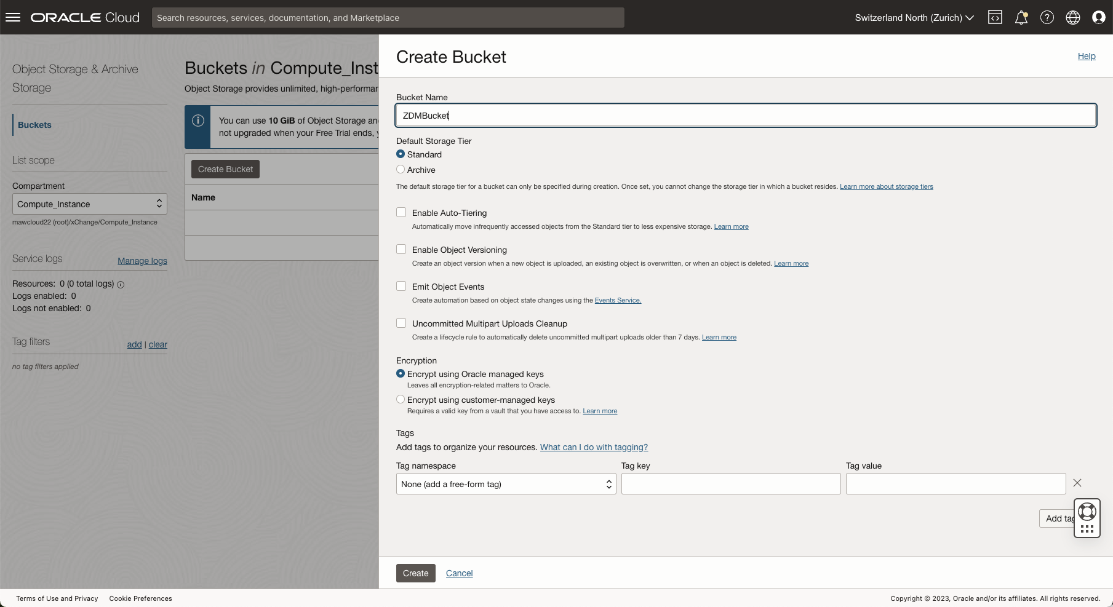Choose Encrypt using customer-managed keys
This screenshot has width=1113, height=607.
click(401, 400)
